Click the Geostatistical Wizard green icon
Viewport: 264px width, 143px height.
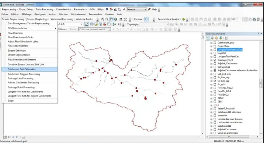pyautogui.click(x=184, y=19)
